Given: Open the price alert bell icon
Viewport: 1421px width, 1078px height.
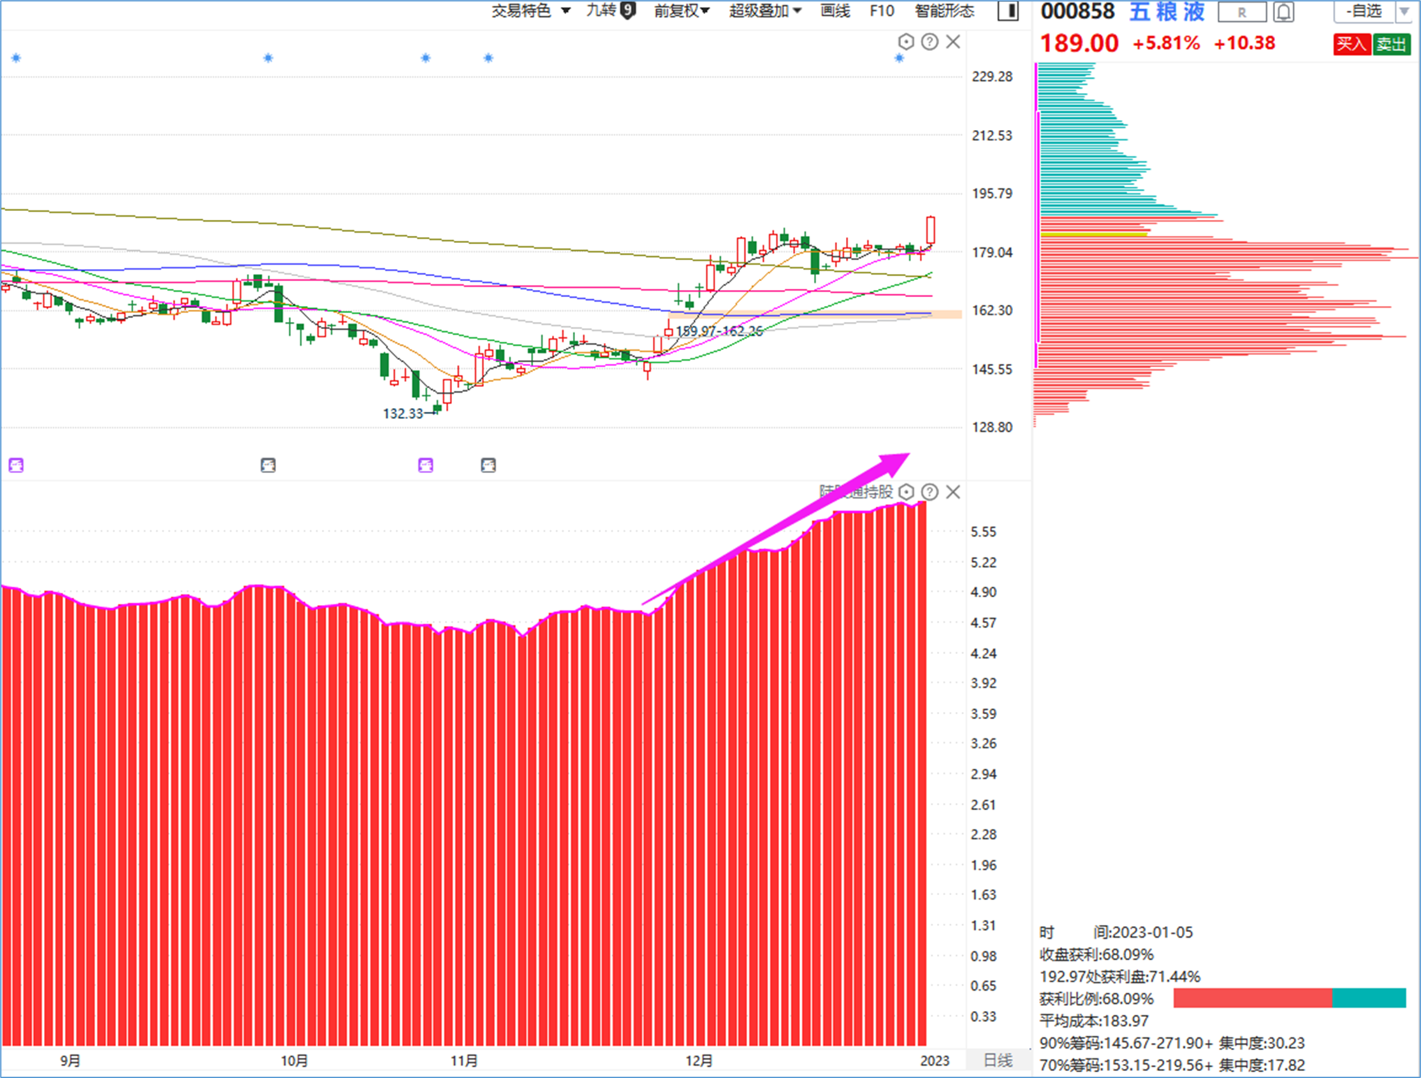Looking at the screenshot, I should [x=1283, y=11].
